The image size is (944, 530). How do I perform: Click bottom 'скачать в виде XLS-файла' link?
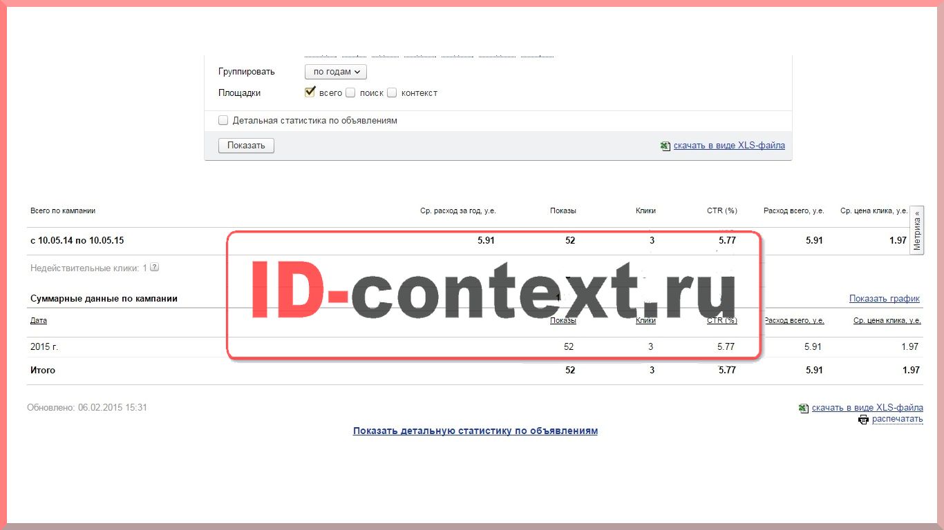click(867, 408)
